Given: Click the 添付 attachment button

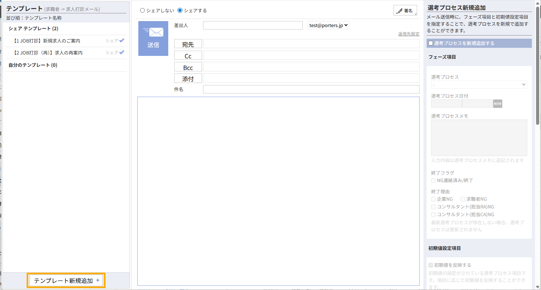Looking at the screenshot, I should [x=188, y=78].
